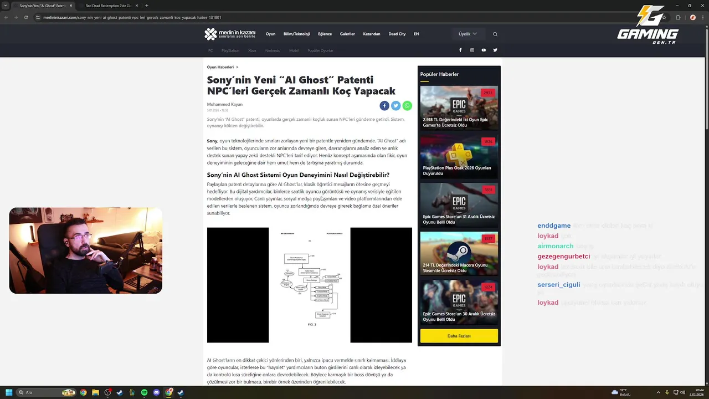The image size is (709, 399).
Task: Open OBS Studio from the taskbar
Action: tap(107, 392)
